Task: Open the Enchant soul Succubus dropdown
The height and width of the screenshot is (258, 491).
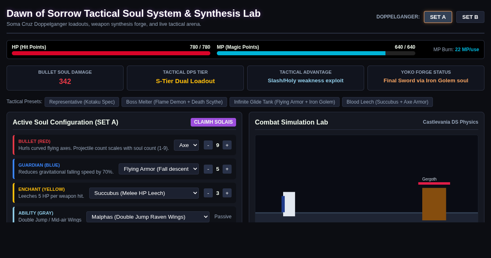Action: point(144,193)
